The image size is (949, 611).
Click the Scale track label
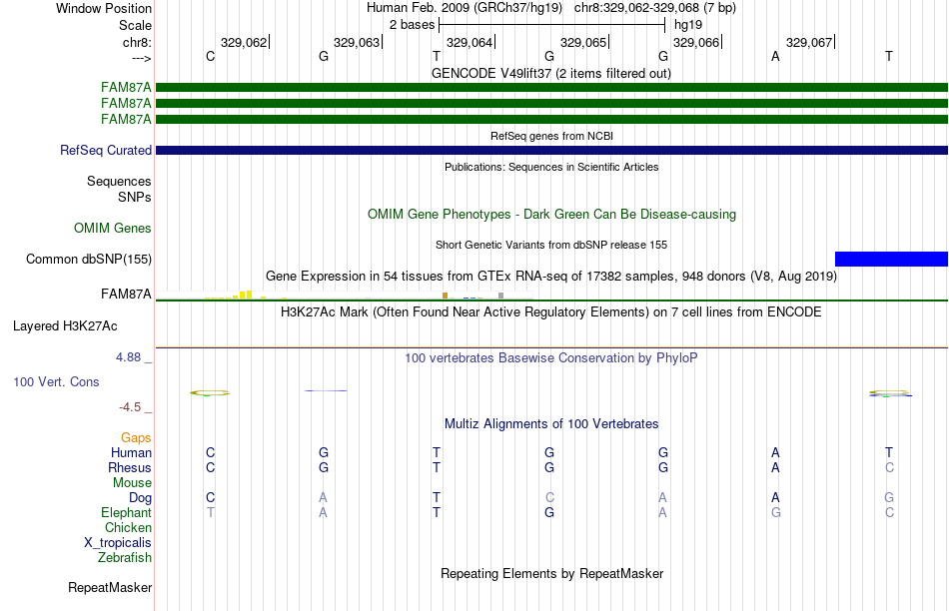(x=135, y=25)
